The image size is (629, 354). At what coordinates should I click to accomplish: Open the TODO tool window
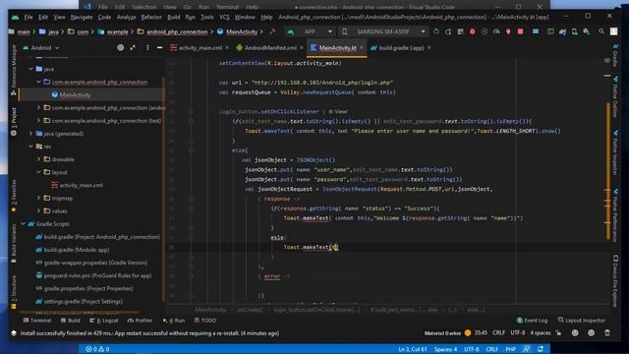[x=205, y=321]
